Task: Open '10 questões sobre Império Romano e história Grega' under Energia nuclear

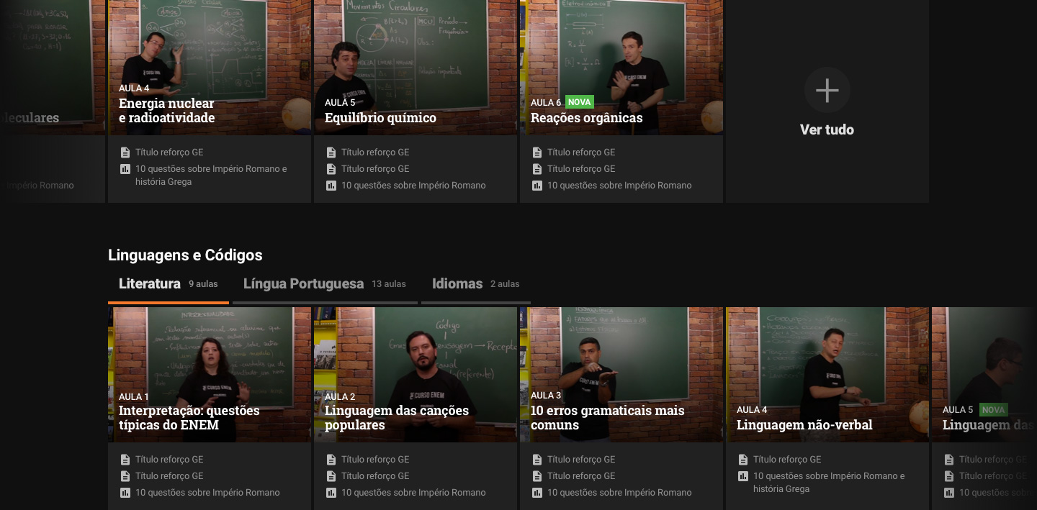Action: (211, 176)
